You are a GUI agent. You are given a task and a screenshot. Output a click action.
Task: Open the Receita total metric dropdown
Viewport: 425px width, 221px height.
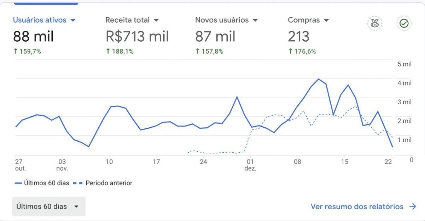[x=156, y=21]
